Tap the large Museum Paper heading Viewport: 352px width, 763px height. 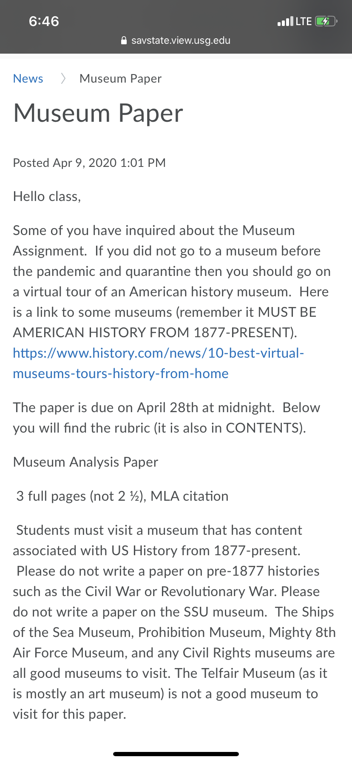(98, 113)
